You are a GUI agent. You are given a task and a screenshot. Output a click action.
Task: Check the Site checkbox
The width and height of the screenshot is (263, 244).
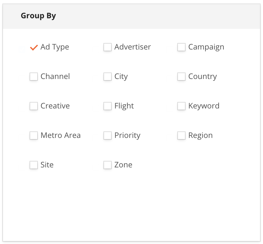(34, 165)
